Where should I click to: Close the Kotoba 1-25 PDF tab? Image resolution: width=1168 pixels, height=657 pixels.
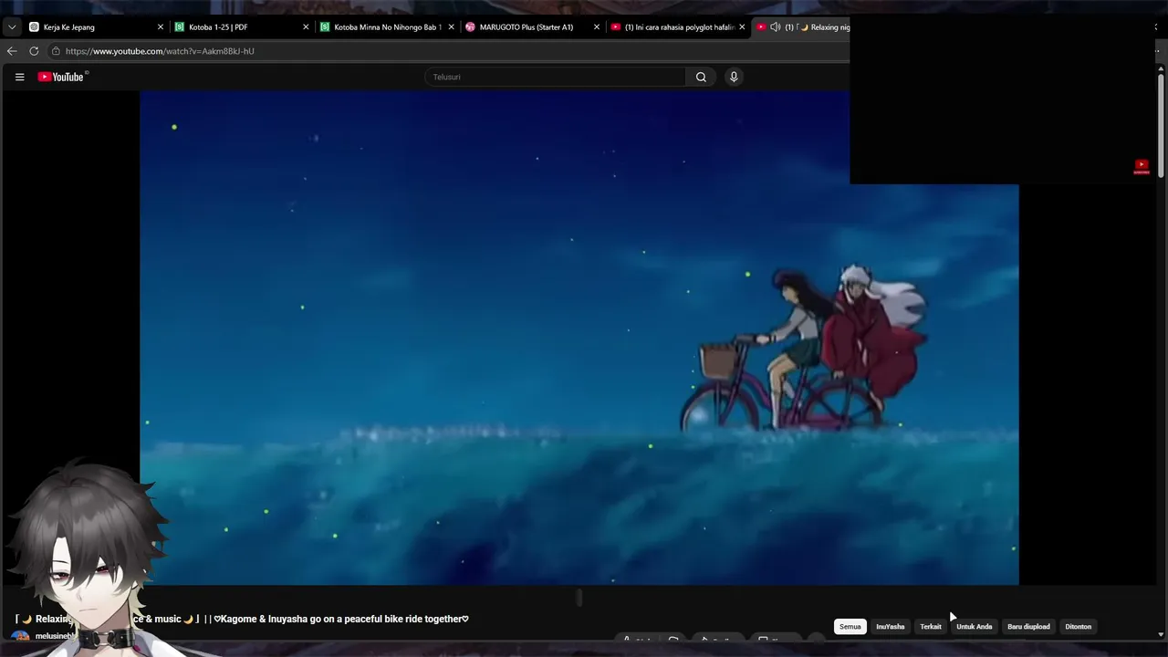click(306, 27)
